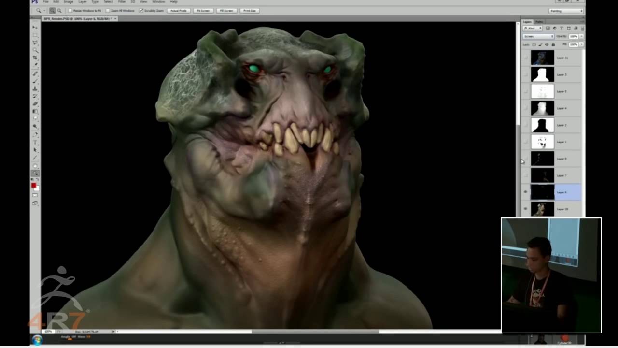Select the Healing Brush tool

[x=35, y=73]
